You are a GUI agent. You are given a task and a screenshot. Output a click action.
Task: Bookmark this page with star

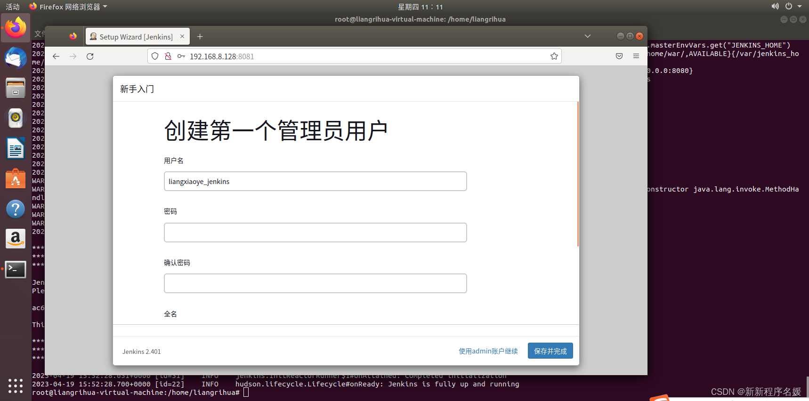[554, 56]
